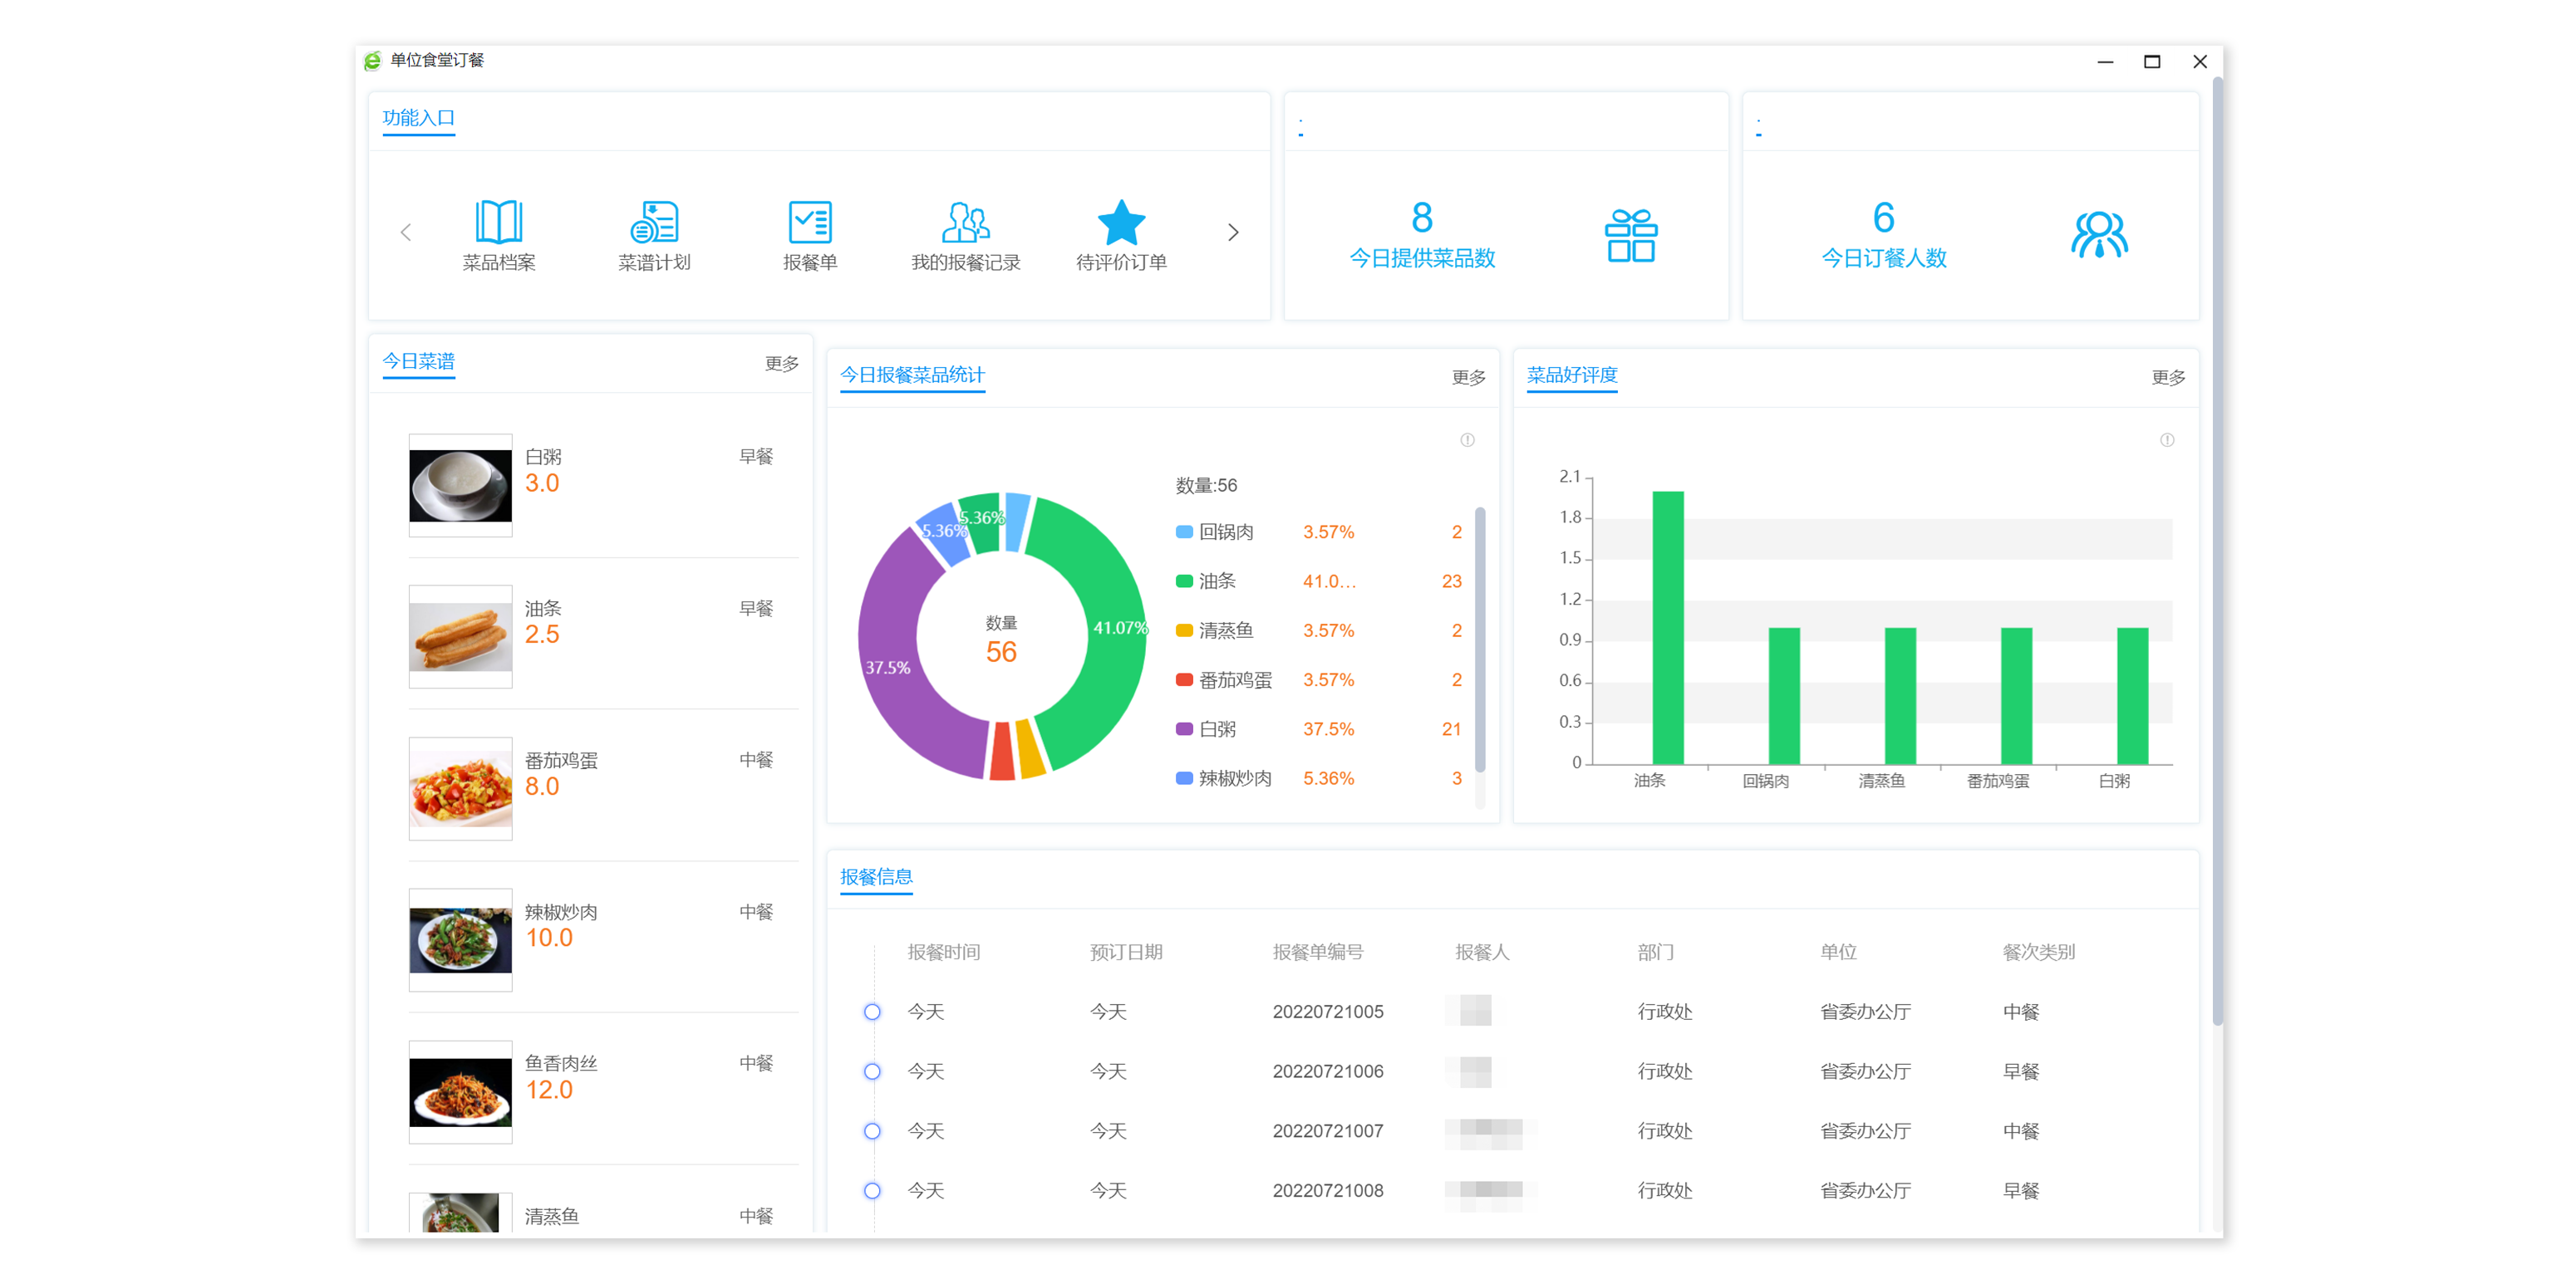This screenshot has width=2576, height=1284.
Task: Open 我的报餐记录 people icon
Action: (965, 222)
